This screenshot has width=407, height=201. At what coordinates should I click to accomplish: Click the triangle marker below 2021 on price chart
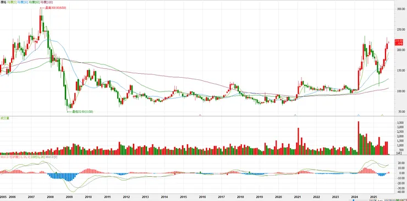coord(295,115)
